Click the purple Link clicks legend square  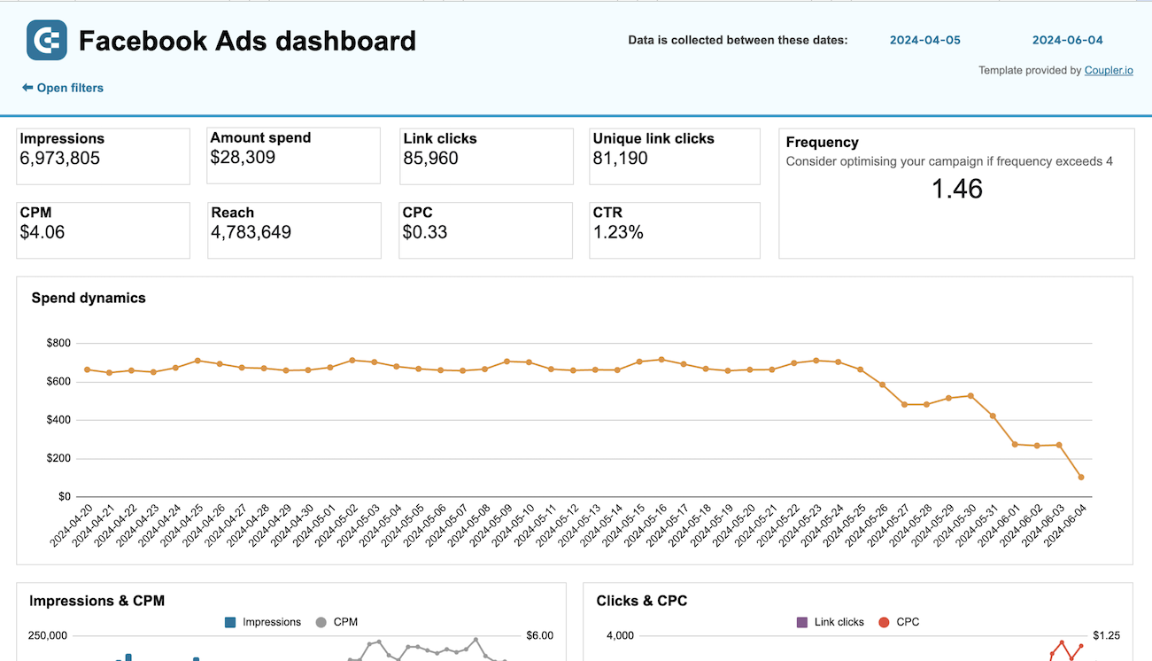804,622
